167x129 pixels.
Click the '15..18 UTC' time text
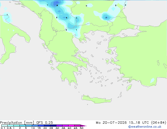pyautogui.click(x=139, y=123)
